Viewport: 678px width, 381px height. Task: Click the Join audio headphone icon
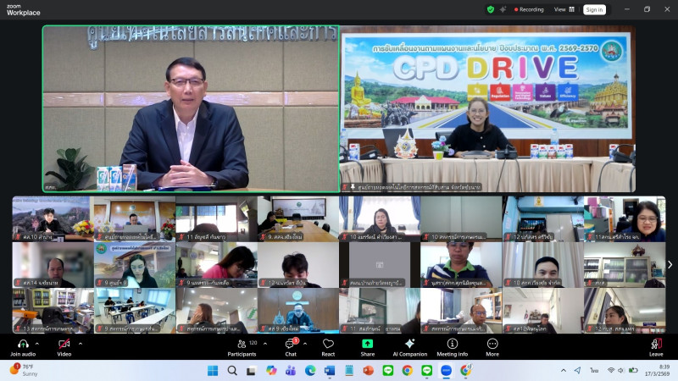(x=22, y=344)
